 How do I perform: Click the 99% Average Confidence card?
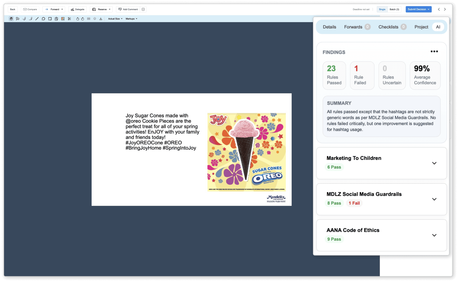click(x=425, y=75)
